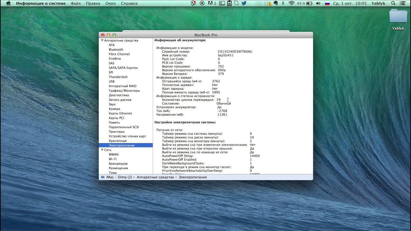Open the Yablyk folder on desktop

click(x=398, y=17)
